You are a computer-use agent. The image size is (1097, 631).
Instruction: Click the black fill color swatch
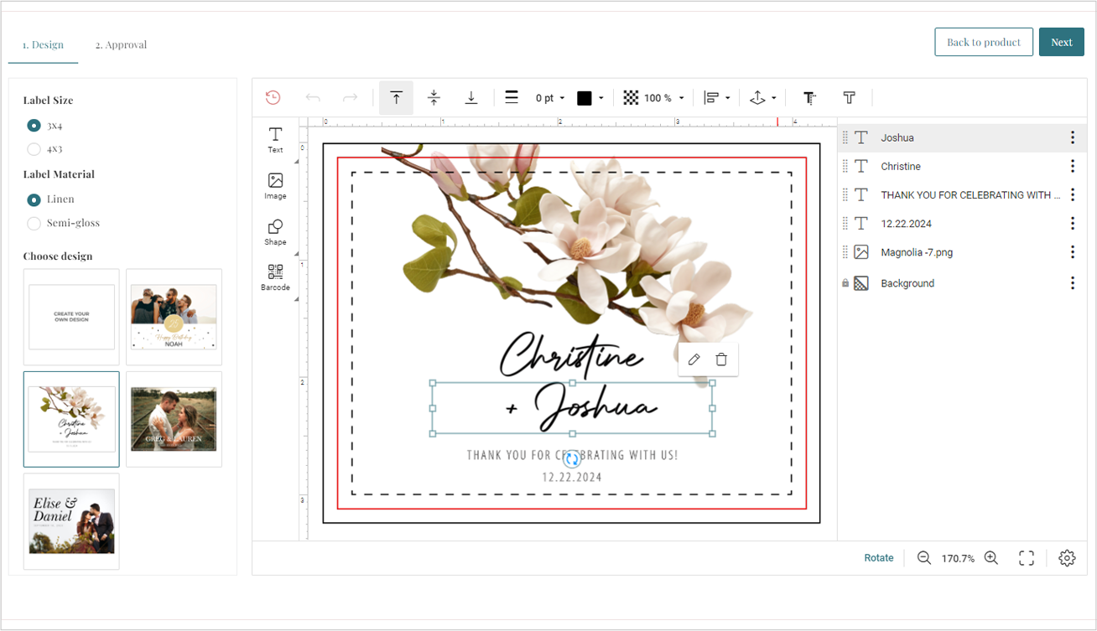coord(585,98)
